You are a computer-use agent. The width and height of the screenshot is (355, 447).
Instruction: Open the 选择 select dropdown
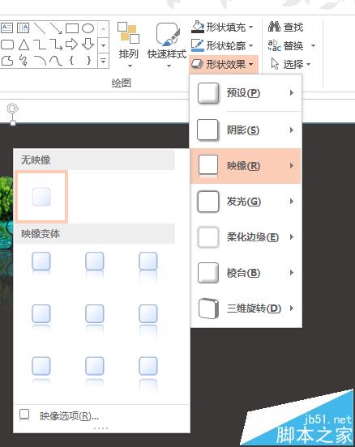(291, 64)
